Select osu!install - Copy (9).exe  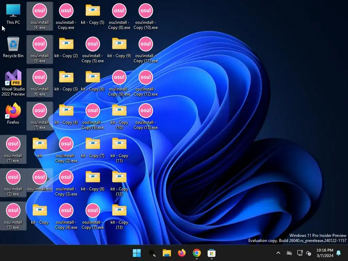[x=119, y=83]
